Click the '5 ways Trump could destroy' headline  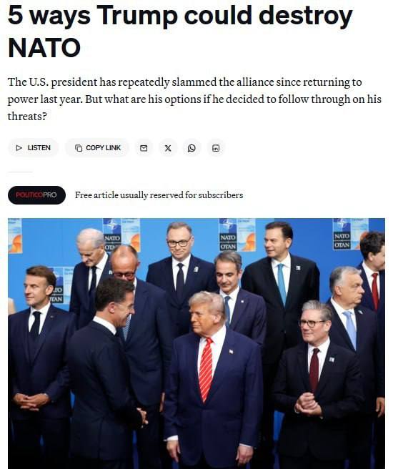180,16
